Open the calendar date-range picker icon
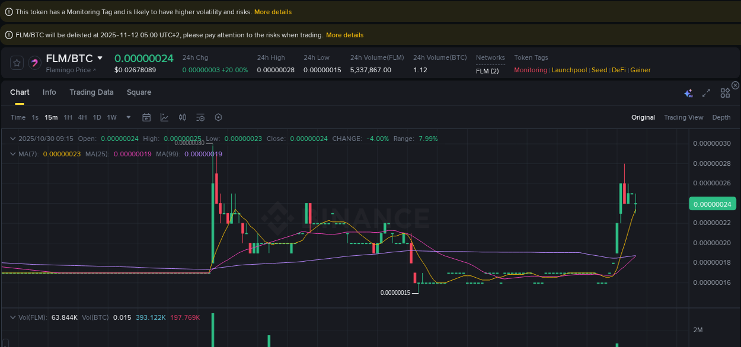 click(146, 117)
